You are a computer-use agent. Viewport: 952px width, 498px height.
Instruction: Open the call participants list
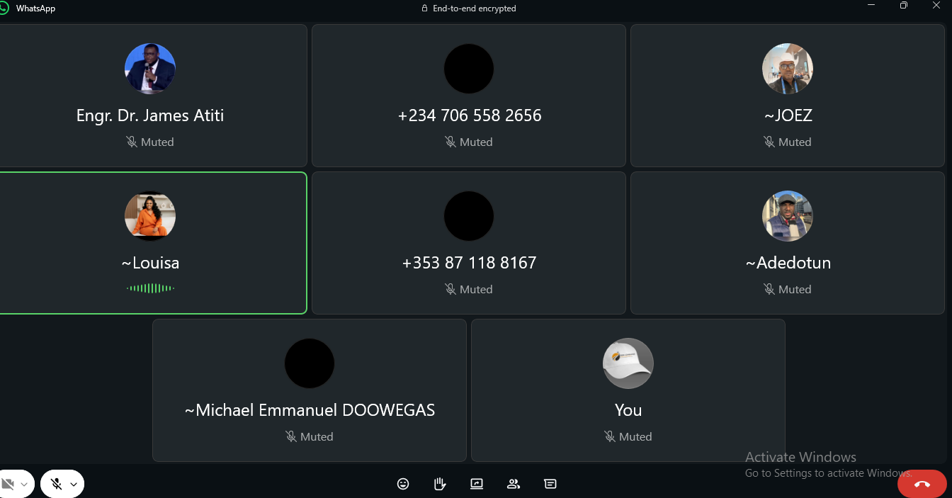click(514, 484)
